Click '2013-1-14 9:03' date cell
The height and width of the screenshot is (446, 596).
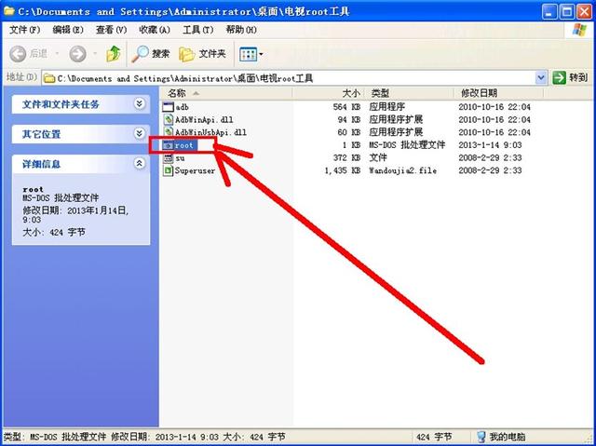(490, 145)
